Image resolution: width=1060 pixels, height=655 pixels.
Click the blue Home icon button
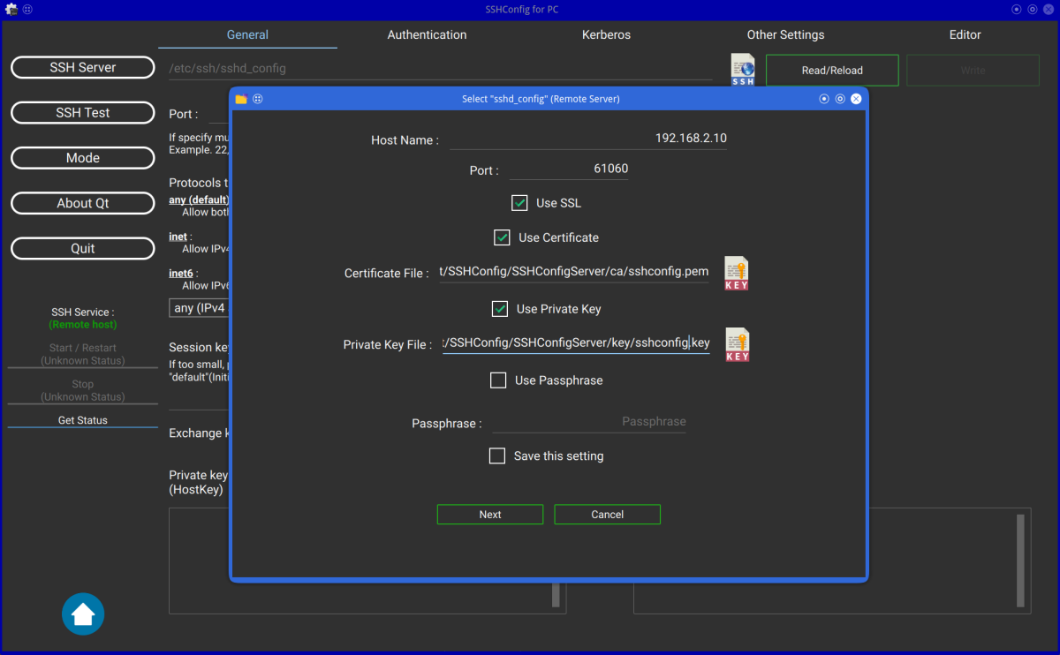pos(83,614)
